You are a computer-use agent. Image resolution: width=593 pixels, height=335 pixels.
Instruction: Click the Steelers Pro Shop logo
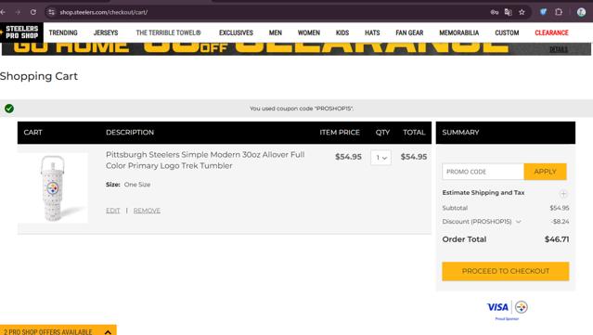(x=21, y=32)
